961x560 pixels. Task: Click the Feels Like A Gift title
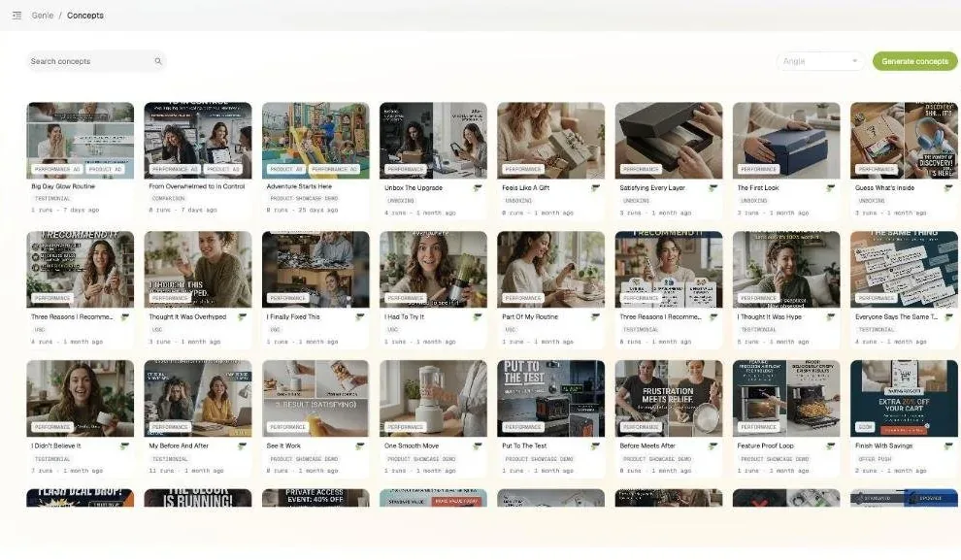(526, 188)
